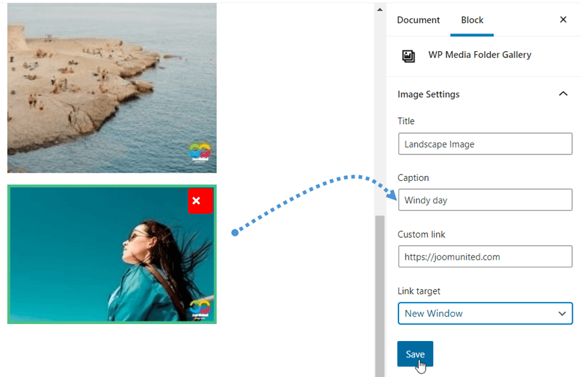Close the settings sidebar panel
Viewport: 581px width, 377px height.
pos(563,20)
